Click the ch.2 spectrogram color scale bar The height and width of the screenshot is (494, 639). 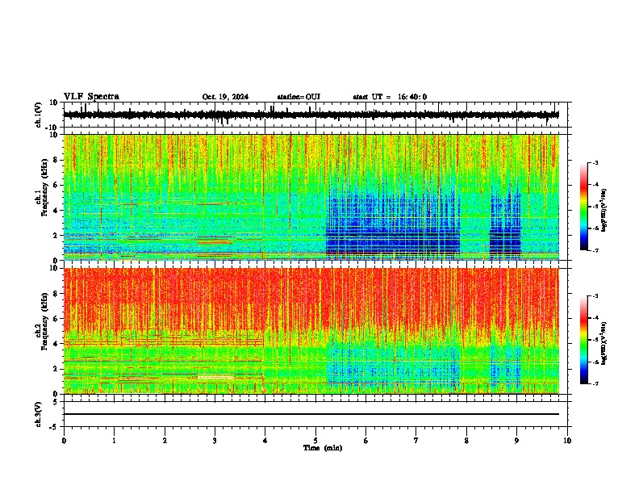click(x=583, y=340)
